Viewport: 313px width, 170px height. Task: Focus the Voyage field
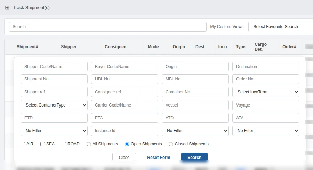click(x=266, y=105)
